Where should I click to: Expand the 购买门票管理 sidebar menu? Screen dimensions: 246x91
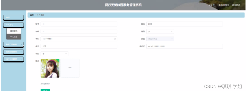[x=13, y=44]
